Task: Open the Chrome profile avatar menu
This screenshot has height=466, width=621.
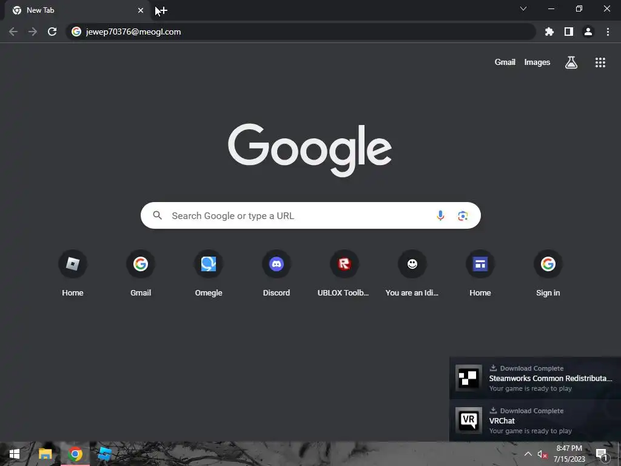Action: coord(588,32)
